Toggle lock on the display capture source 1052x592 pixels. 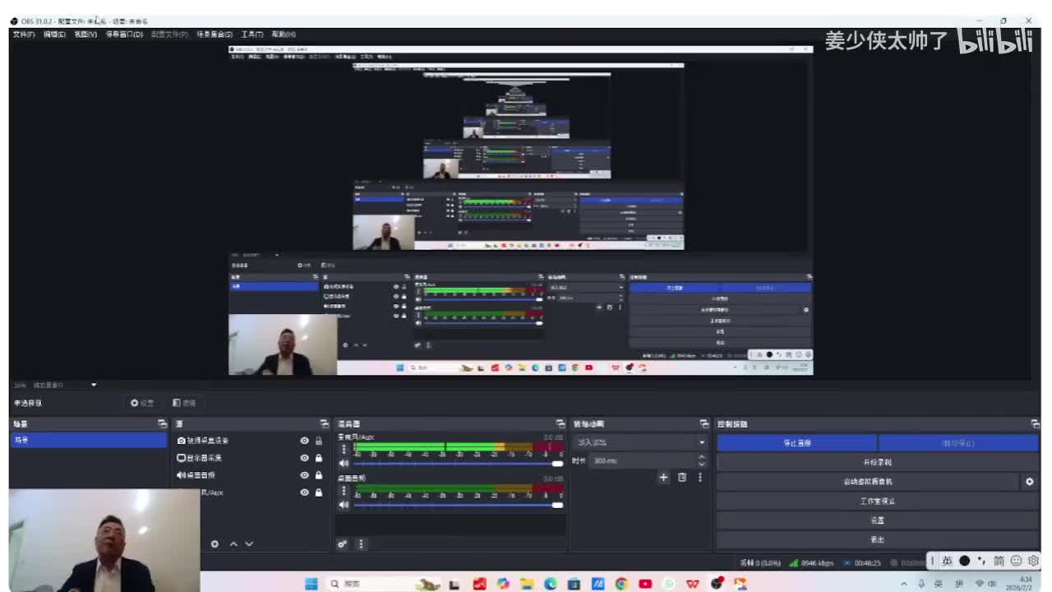point(319,458)
